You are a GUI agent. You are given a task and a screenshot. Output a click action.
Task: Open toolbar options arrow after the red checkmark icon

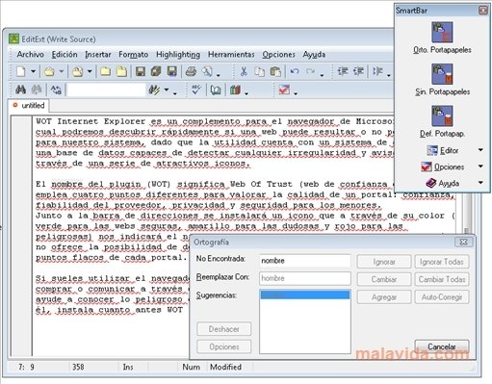coord(296,93)
